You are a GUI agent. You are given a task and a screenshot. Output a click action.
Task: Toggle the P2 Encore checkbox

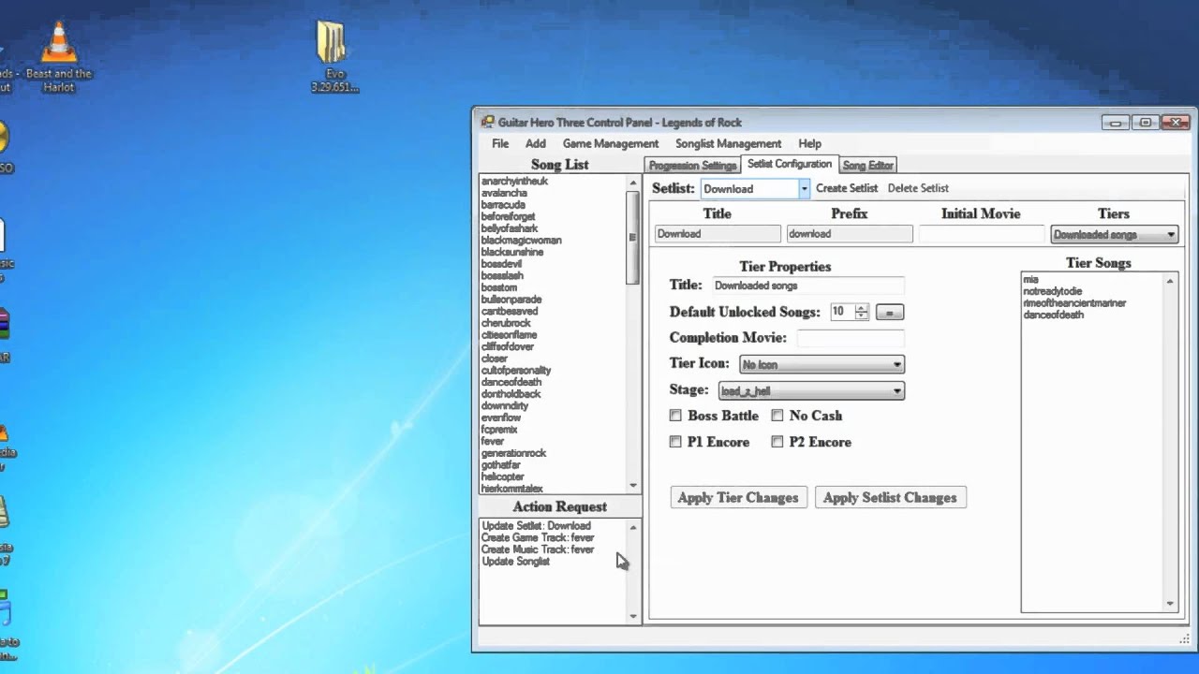777,442
